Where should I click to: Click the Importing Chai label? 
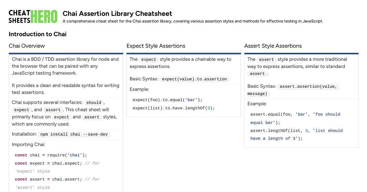click(28, 144)
